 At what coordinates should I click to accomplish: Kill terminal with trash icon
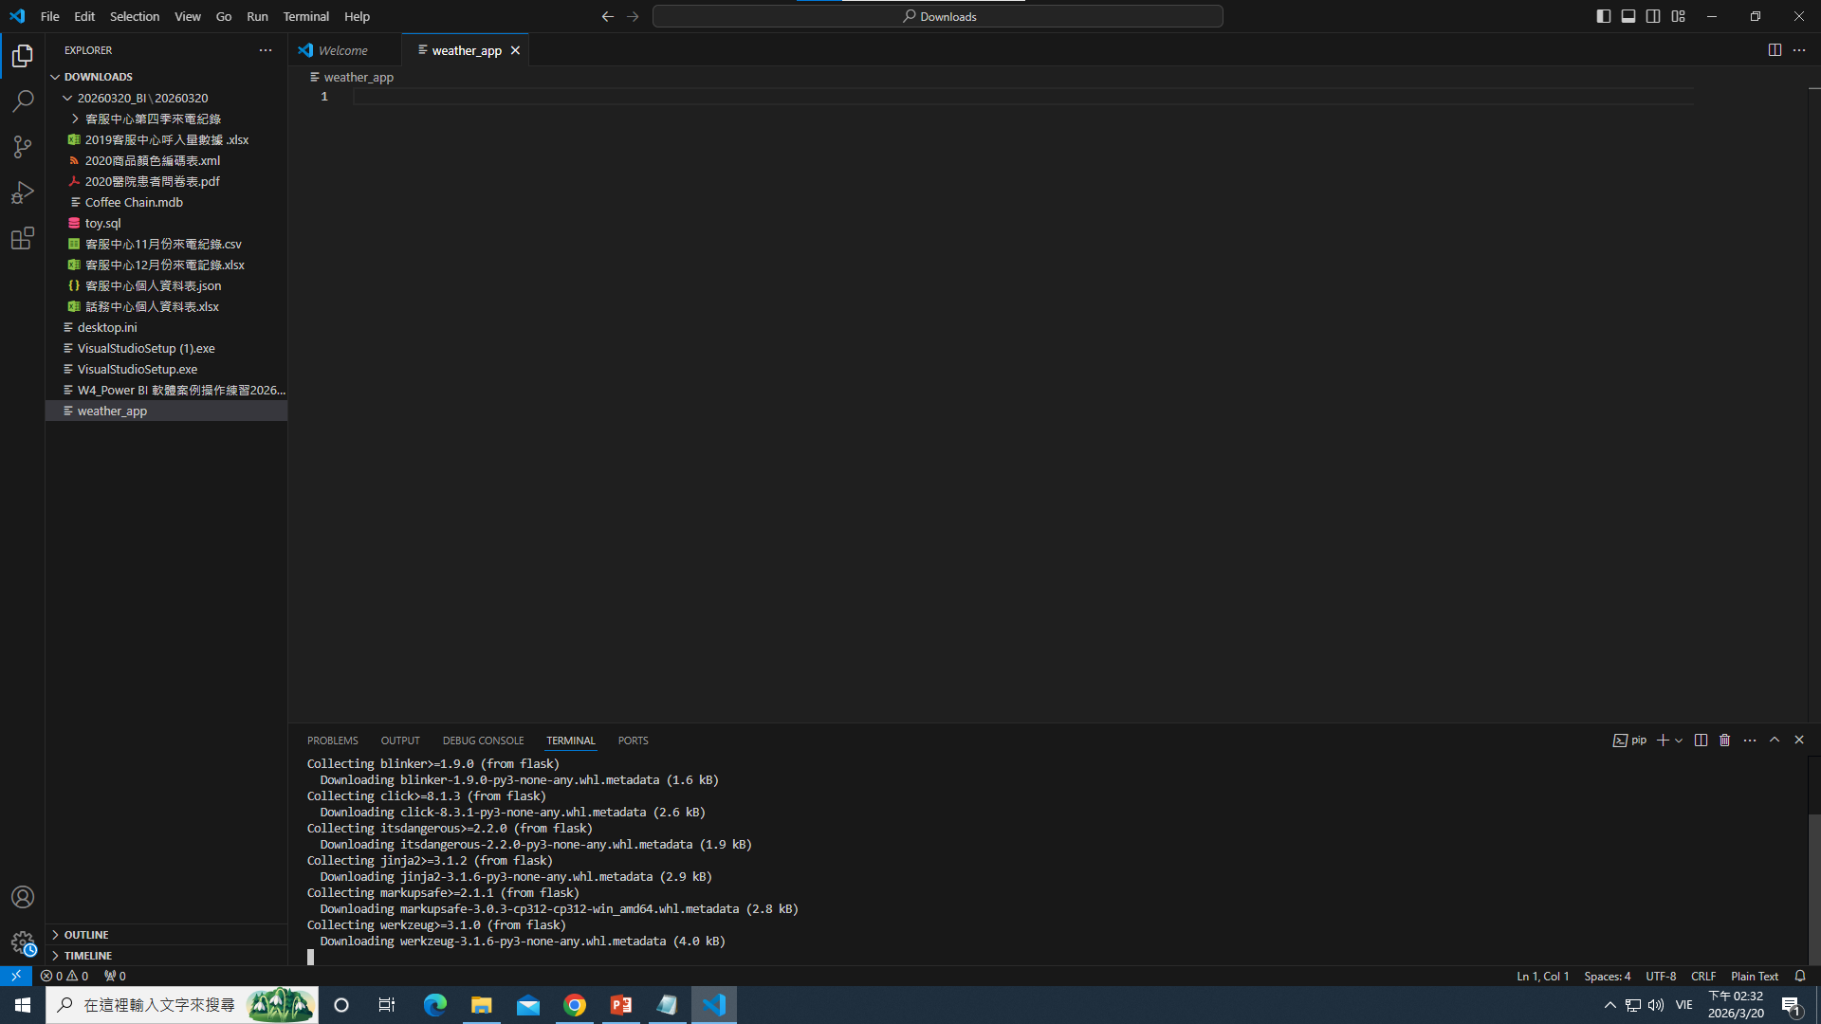tap(1725, 741)
